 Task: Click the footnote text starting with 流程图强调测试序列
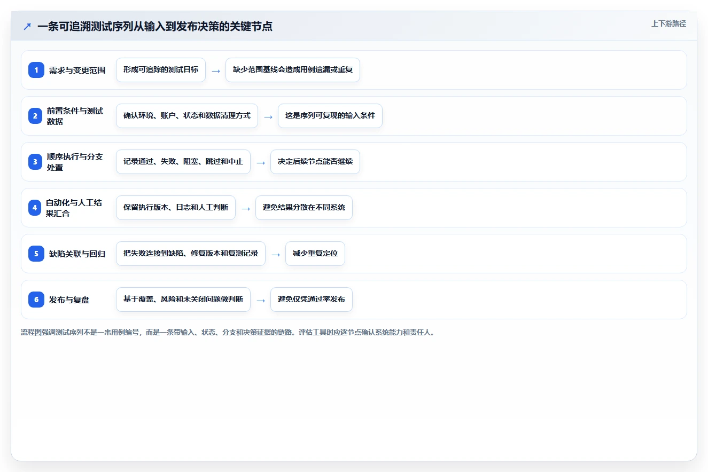point(229,332)
